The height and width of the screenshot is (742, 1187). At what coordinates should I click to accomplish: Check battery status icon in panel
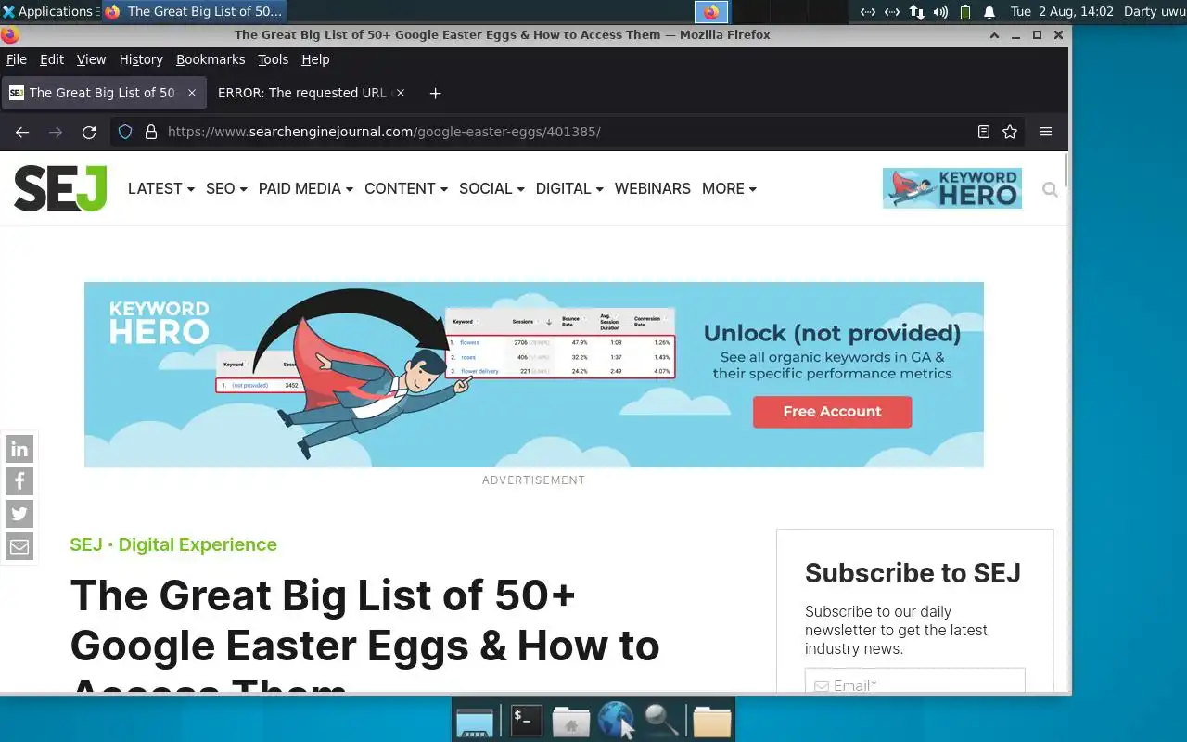coord(965,12)
